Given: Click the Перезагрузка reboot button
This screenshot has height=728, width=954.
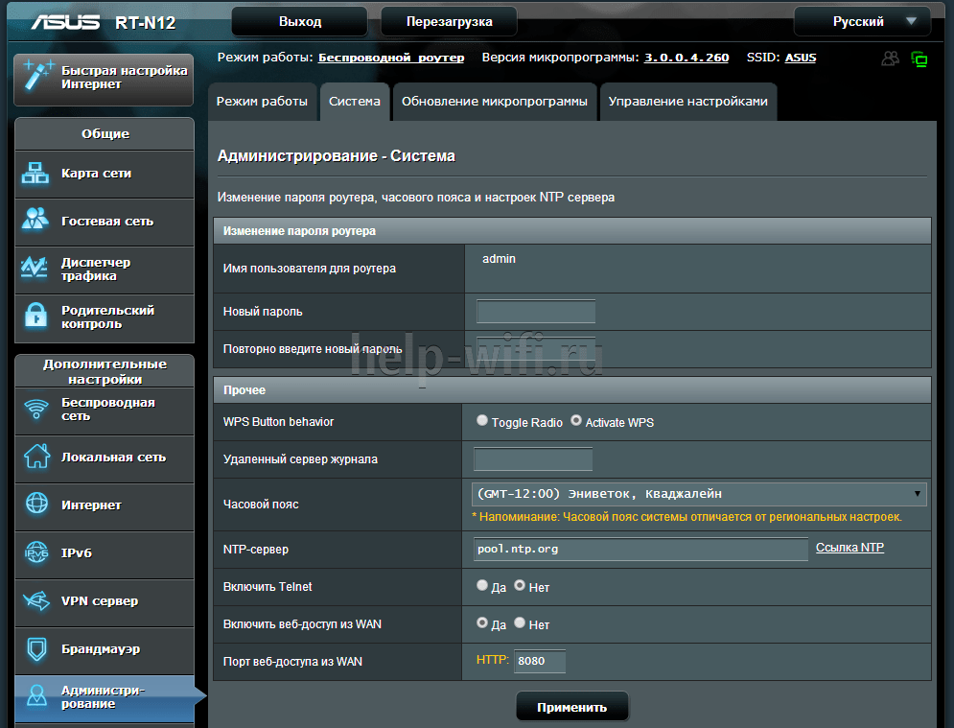Looking at the screenshot, I should pos(449,21).
